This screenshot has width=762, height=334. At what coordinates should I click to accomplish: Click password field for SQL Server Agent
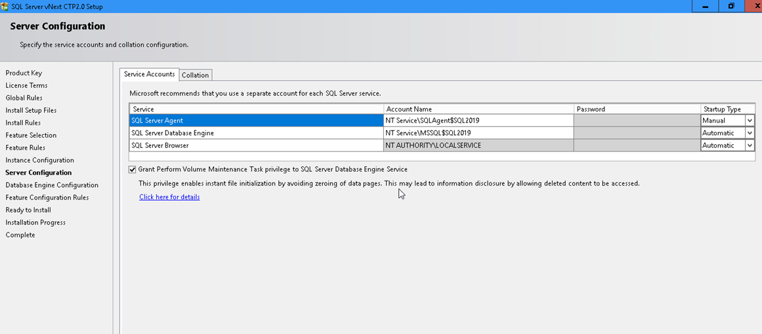click(x=637, y=121)
